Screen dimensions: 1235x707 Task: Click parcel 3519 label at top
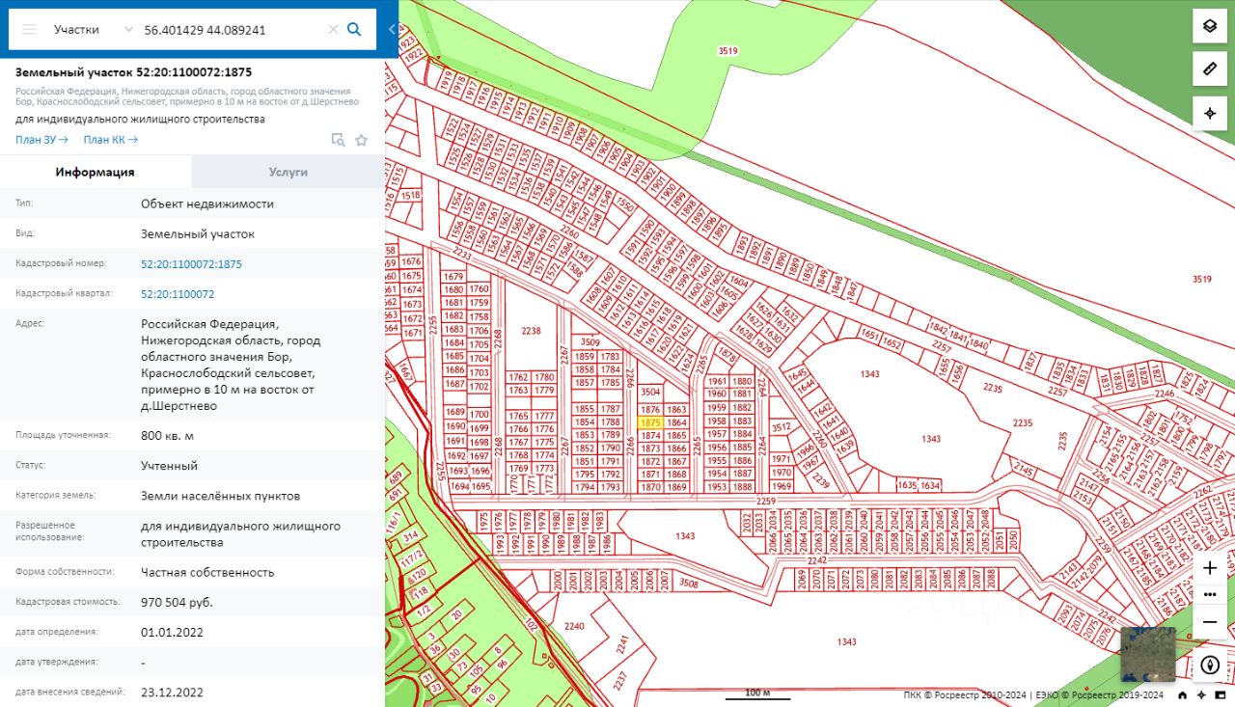(728, 50)
